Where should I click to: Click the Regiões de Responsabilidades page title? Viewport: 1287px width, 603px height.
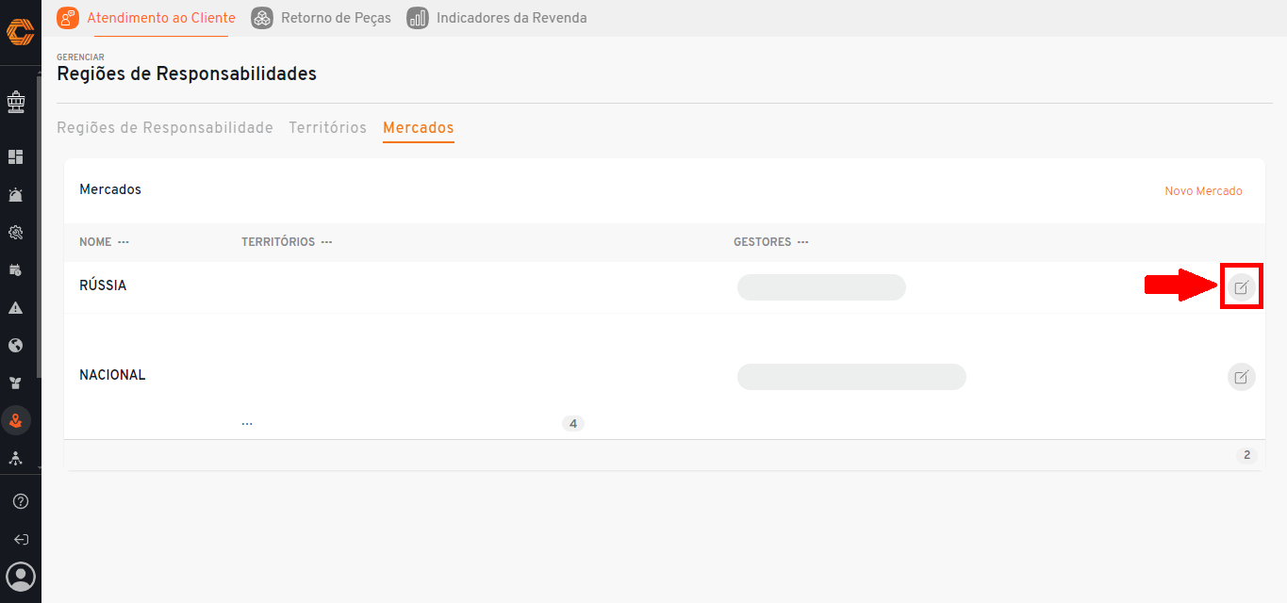(x=187, y=73)
